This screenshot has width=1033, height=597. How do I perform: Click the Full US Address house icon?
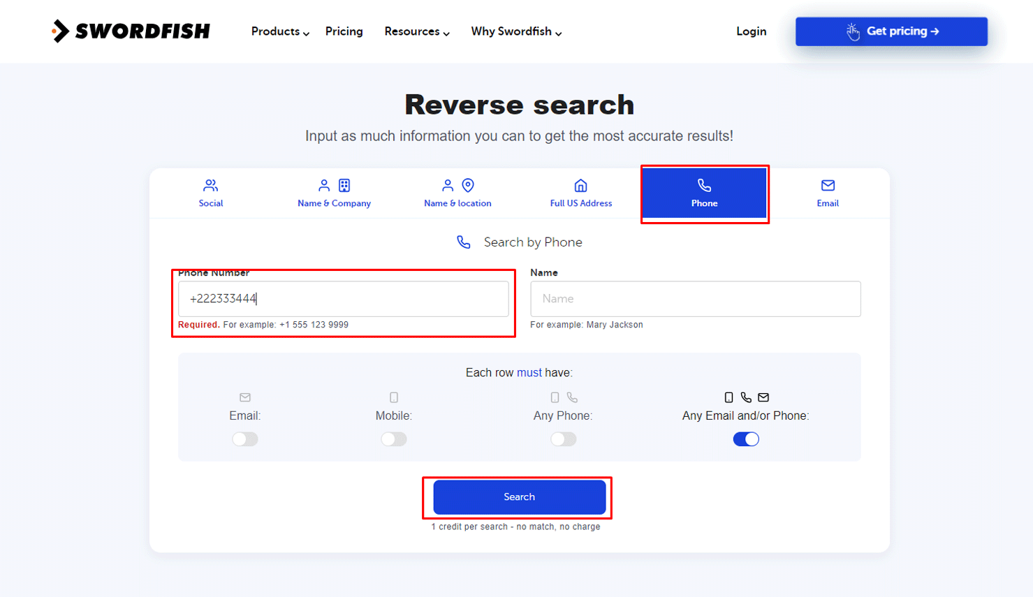[x=580, y=185]
